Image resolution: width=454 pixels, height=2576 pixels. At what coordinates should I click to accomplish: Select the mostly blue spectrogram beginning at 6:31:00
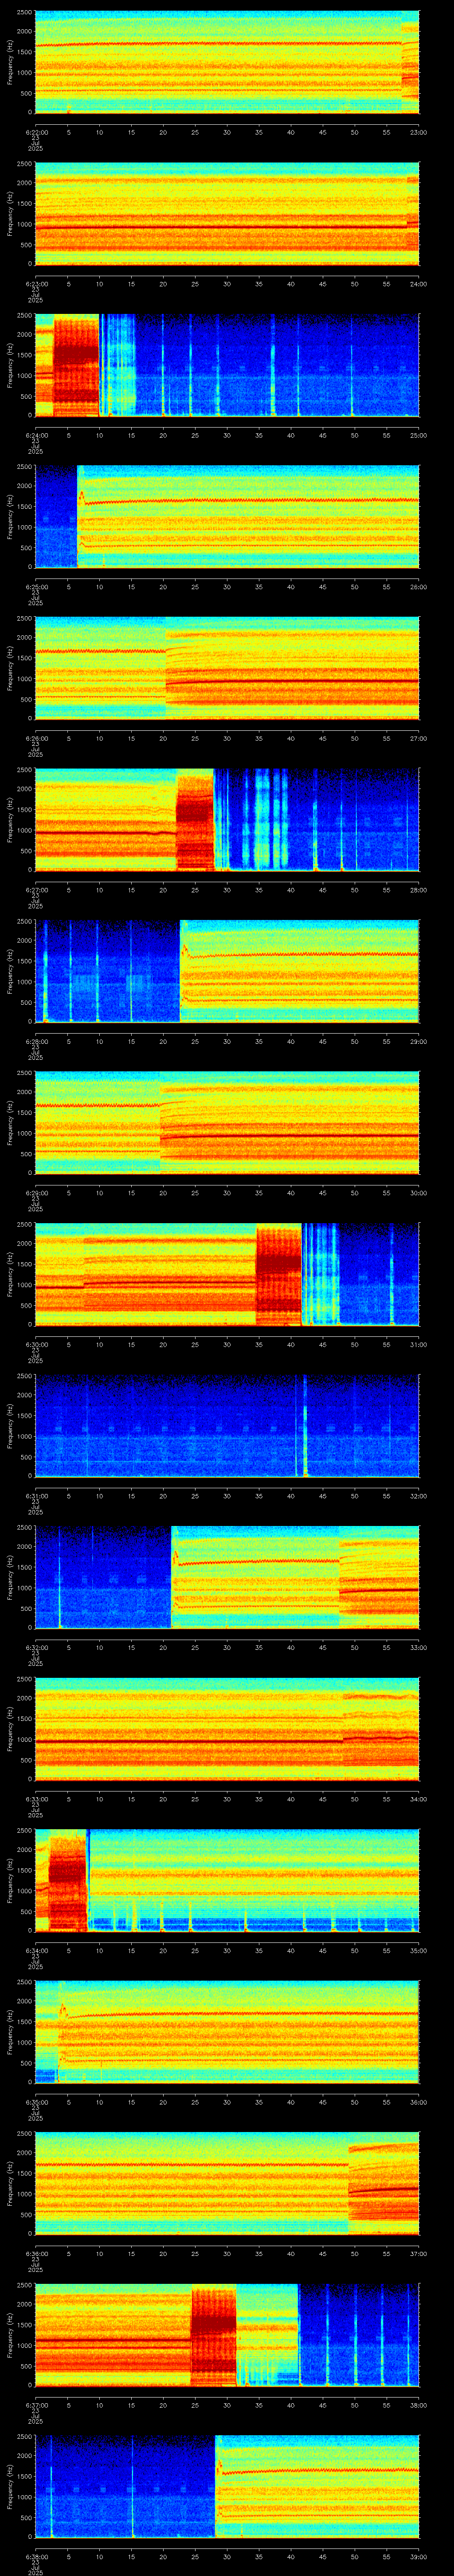227,1426
